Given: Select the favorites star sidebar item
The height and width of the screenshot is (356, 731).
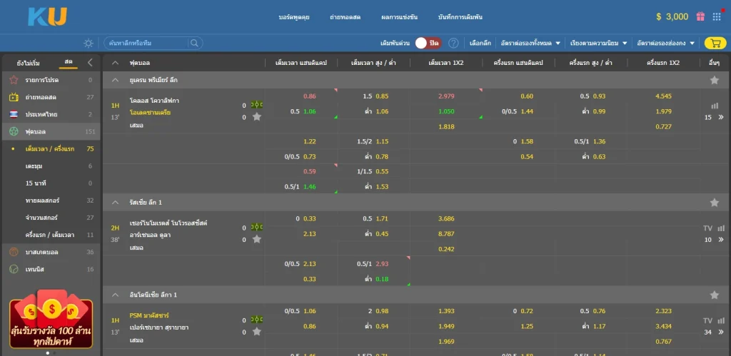Looking at the screenshot, I should click(51, 80).
